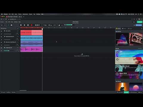
Task: Preview the IDM loop pack
Action: point(117,52)
